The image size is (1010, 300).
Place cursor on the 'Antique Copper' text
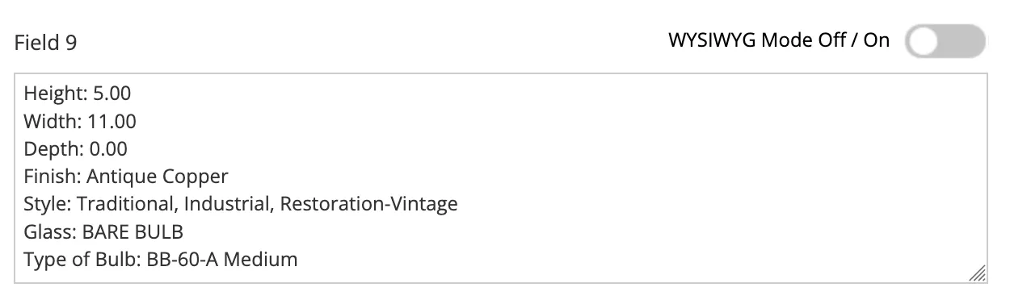click(x=158, y=177)
